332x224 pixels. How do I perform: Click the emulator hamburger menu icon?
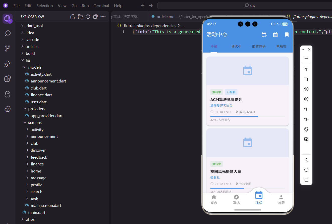click(306, 59)
